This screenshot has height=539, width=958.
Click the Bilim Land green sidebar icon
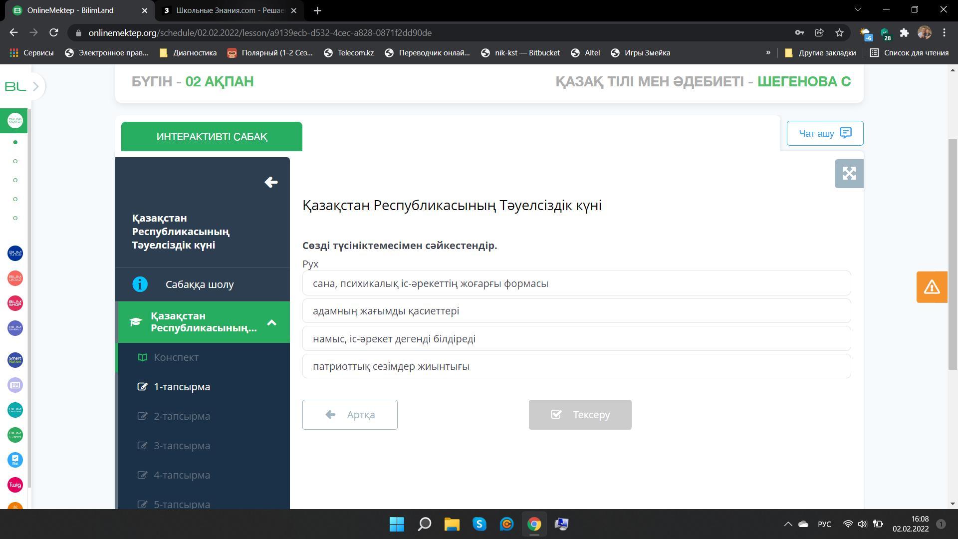[15, 435]
